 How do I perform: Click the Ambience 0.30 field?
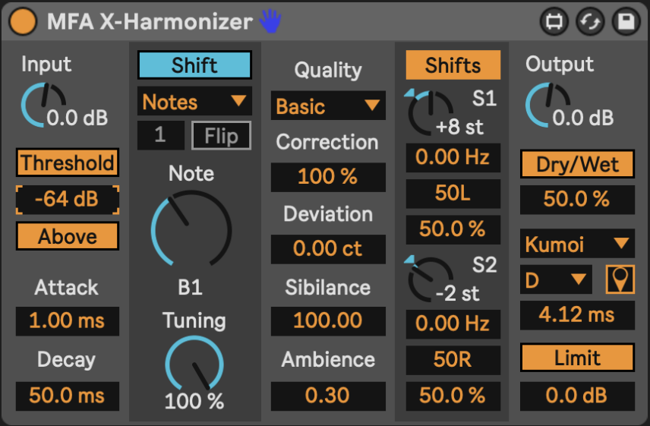[x=328, y=396]
